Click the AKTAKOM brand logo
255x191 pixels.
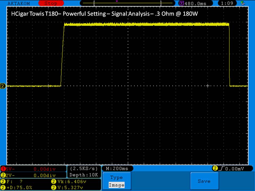tap(19, 3)
